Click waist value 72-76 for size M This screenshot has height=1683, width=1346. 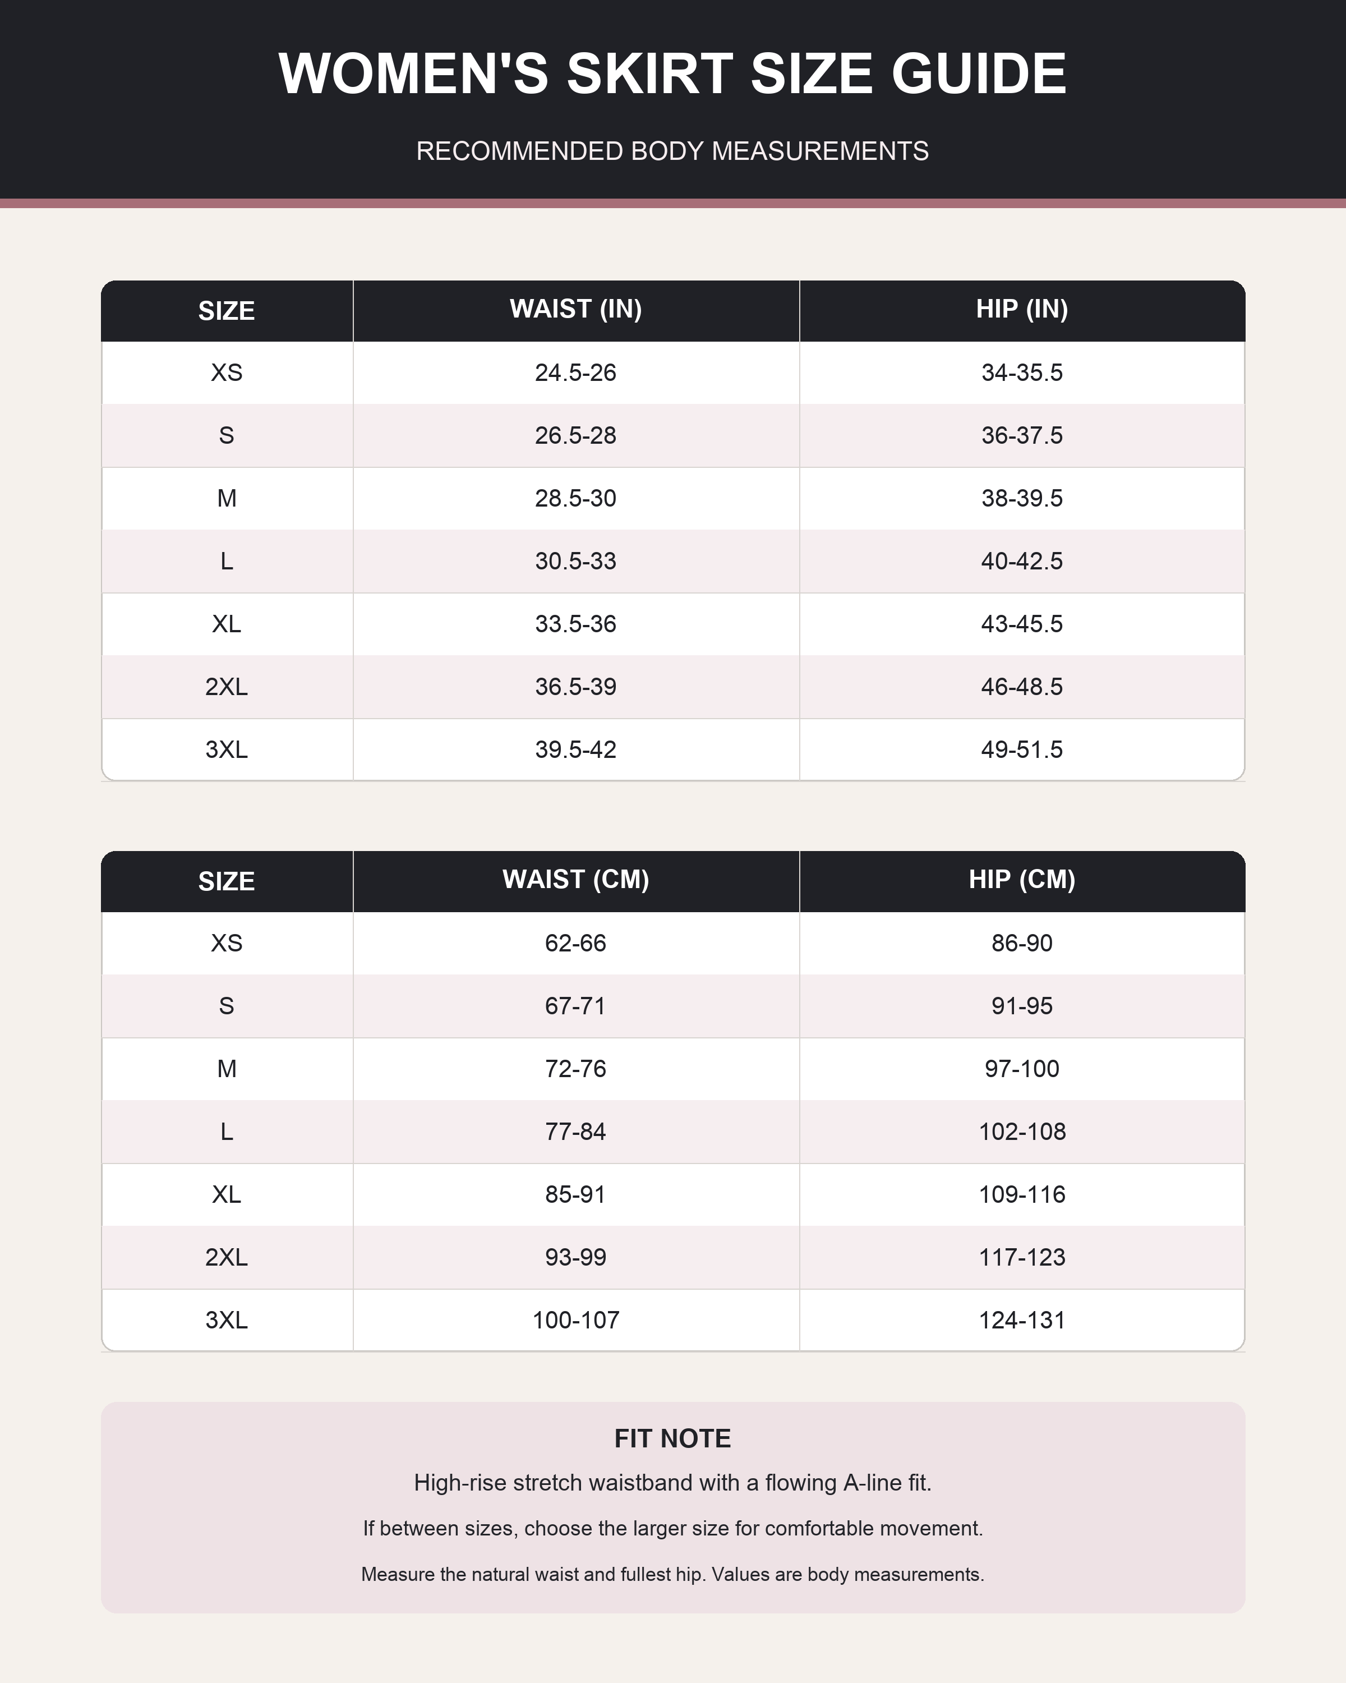click(x=576, y=1069)
